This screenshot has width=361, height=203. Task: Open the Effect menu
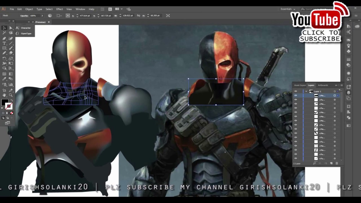[60, 9]
